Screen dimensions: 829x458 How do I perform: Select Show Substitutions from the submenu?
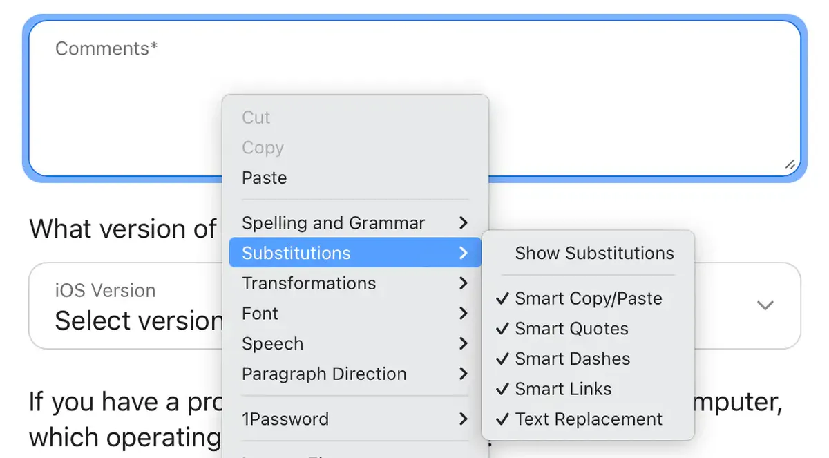(x=594, y=253)
